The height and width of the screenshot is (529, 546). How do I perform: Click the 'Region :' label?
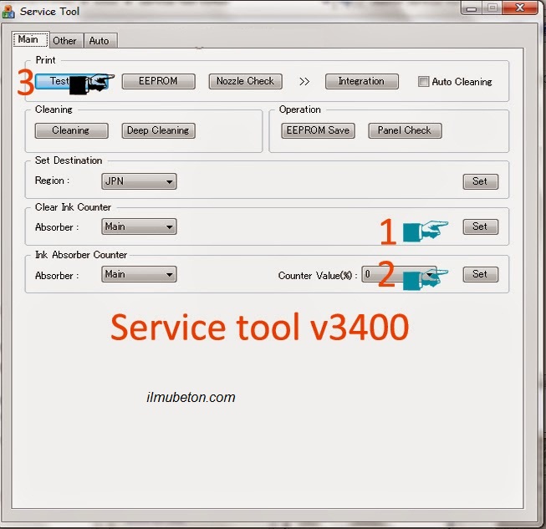(52, 181)
